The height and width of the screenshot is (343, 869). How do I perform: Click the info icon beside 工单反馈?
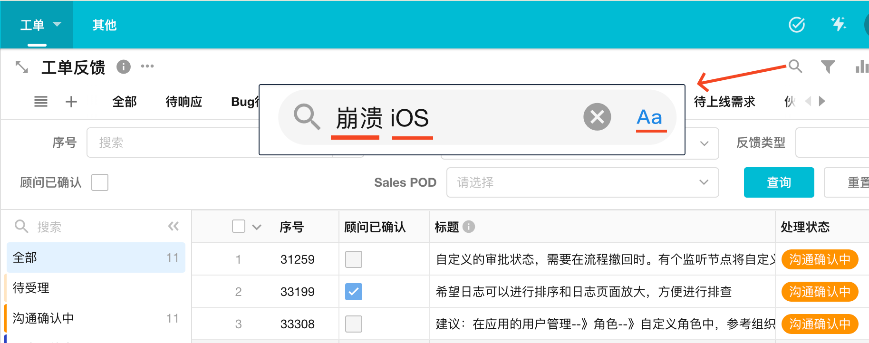point(124,67)
